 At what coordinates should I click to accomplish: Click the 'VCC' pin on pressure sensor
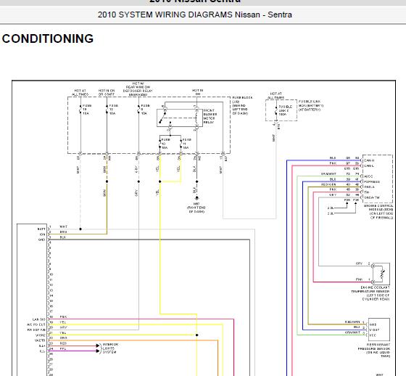[x=373, y=335]
